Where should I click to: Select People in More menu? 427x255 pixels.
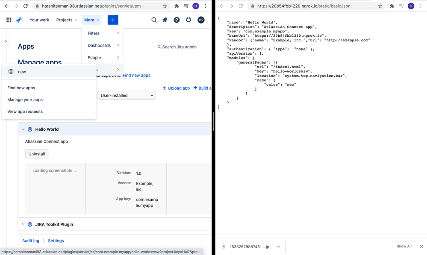(103, 57)
